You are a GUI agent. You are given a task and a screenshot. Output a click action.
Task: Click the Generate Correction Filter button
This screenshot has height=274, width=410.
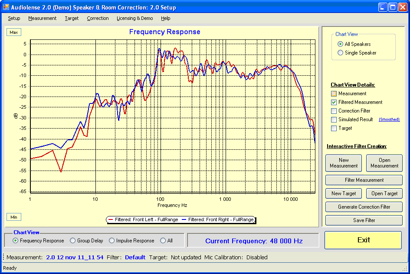tap(364, 207)
